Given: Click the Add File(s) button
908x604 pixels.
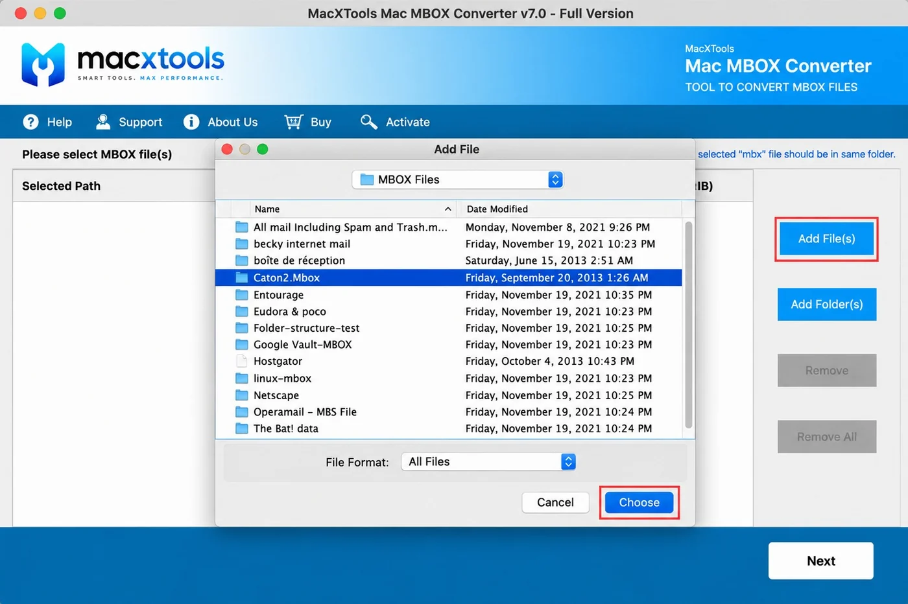Looking at the screenshot, I should [826, 238].
